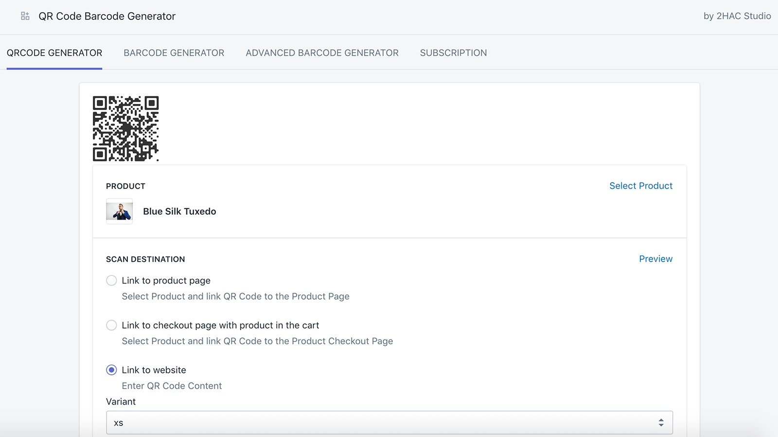The width and height of the screenshot is (778, 437).
Task: Click the Blue Silk Tuxedo product name
Action: 179,211
